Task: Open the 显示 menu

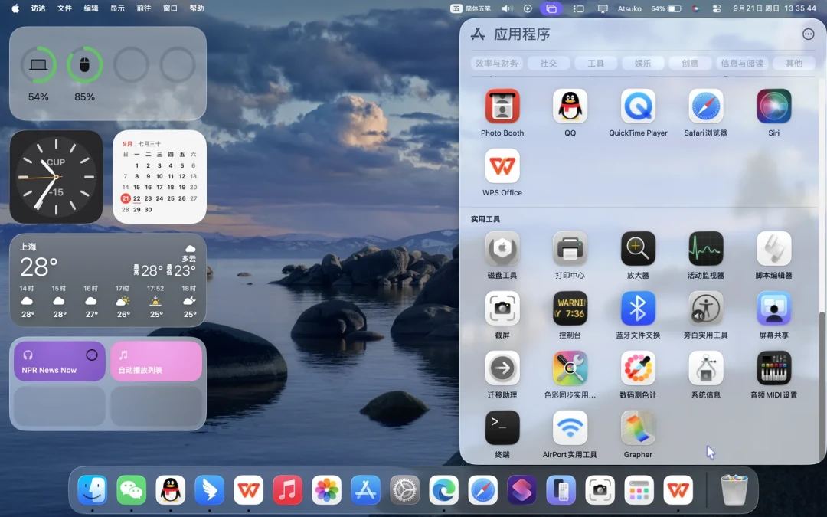Action: pyautogui.click(x=117, y=8)
